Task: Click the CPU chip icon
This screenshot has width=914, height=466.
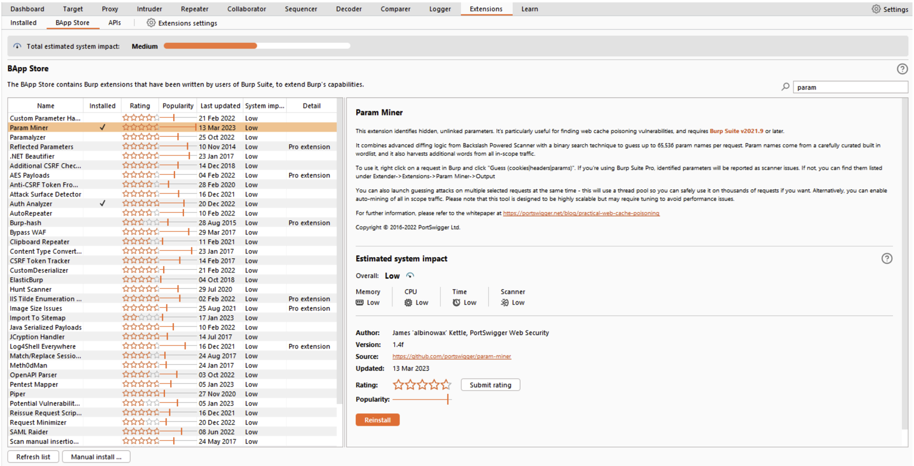Action: pyautogui.click(x=408, y=302)
